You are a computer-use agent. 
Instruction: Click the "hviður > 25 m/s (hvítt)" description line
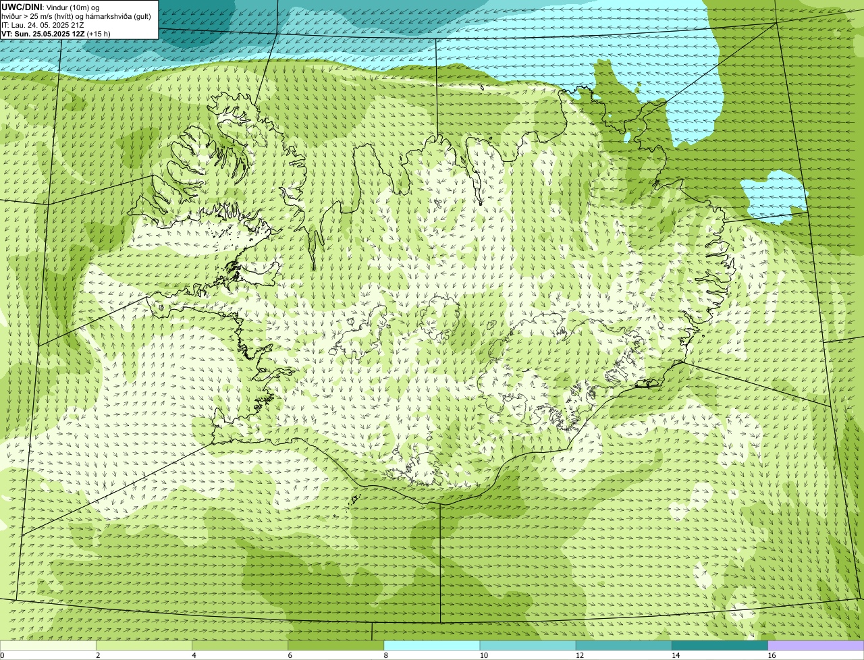76,16
